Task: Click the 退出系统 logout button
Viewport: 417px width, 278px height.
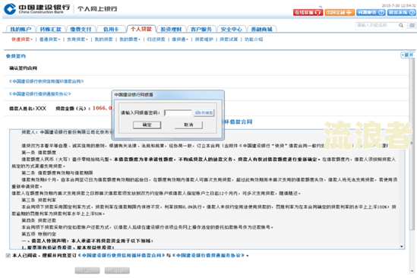Action: [x=402, y=12]
